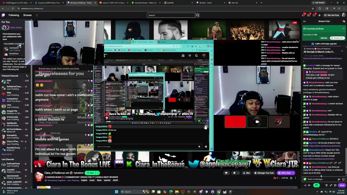Image resolution: width=347 pixels, height=195 pixels.
Task: Open the whispers icon
Action: point(314,15)
